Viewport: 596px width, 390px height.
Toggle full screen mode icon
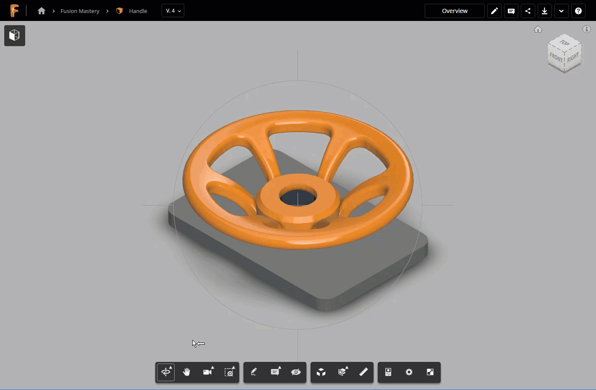pyautogui.click(x=430, y=372)
